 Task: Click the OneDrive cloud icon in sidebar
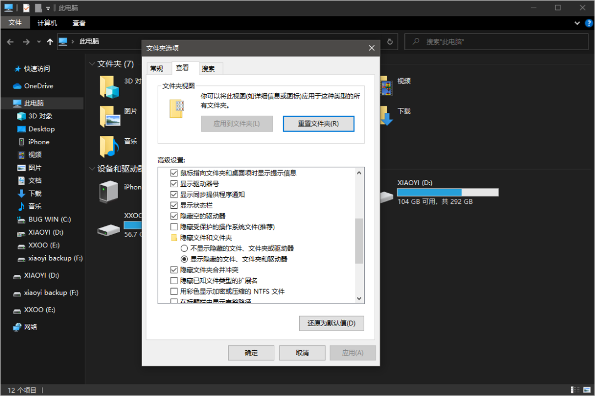tap(17, 86)
